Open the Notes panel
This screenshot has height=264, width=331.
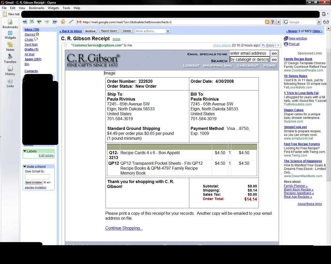(10, 47)
